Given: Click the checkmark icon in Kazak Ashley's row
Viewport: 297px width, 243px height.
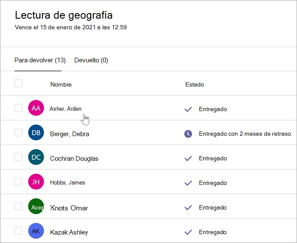Looking at the screenshot, I should pos(188,232).
